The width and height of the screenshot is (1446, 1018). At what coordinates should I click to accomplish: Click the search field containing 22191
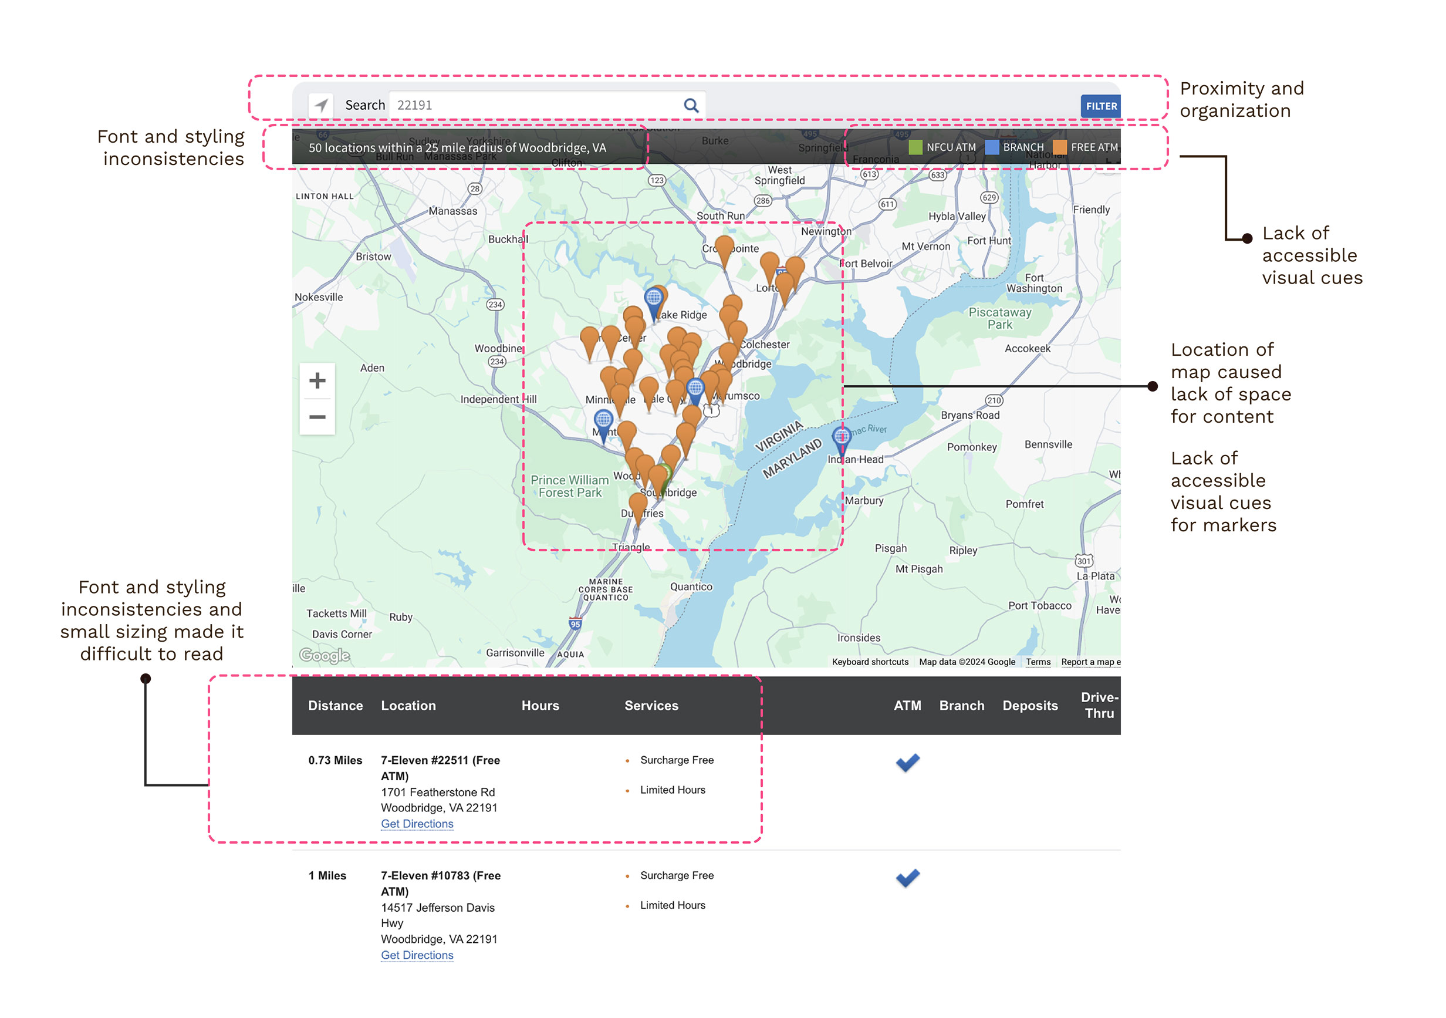[x=547, y=105]
